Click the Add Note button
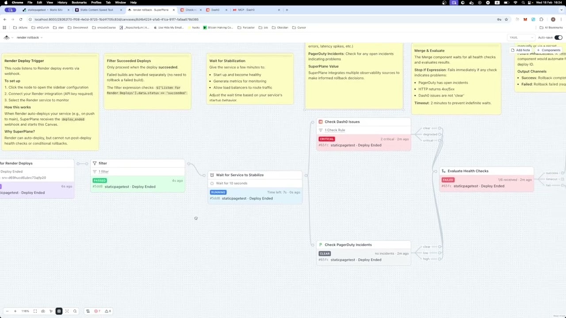 point(521,50)
